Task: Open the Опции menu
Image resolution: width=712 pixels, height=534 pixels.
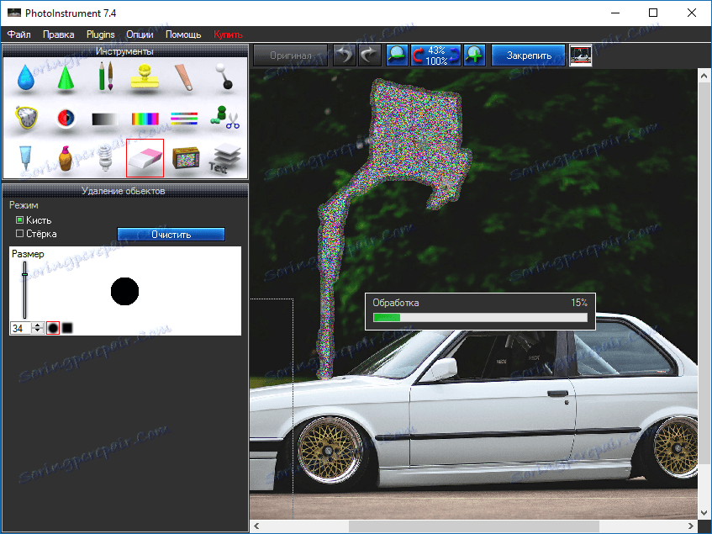Action: pos(140,34)
